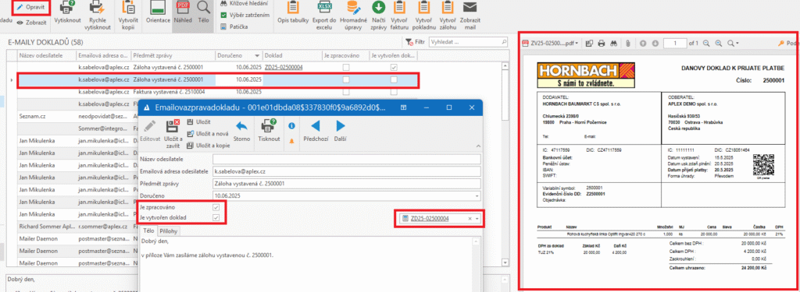Click the Opravit edit button
The height and width of the screenshot is (292, 800).
(32, 8)
